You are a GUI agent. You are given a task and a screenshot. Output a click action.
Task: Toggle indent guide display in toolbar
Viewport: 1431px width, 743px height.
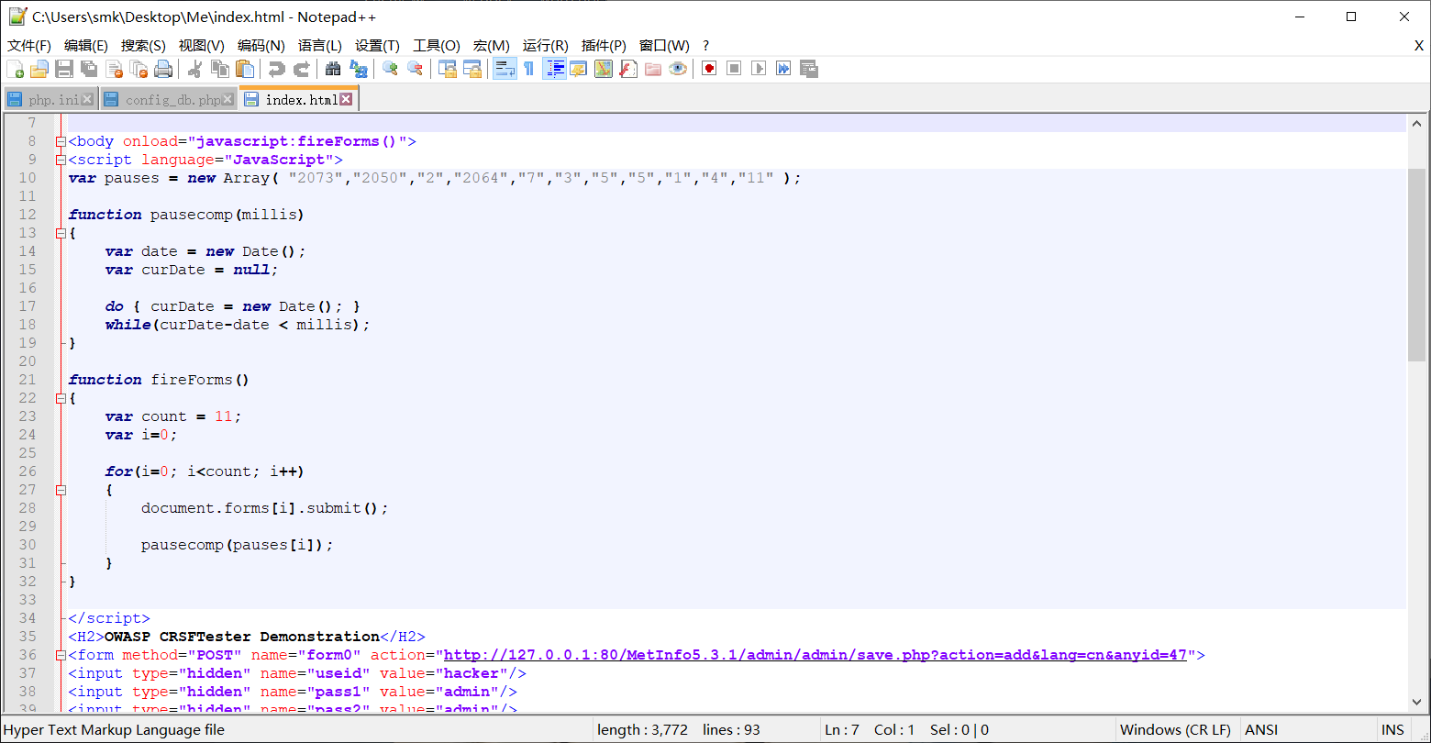tap(554, 69)
